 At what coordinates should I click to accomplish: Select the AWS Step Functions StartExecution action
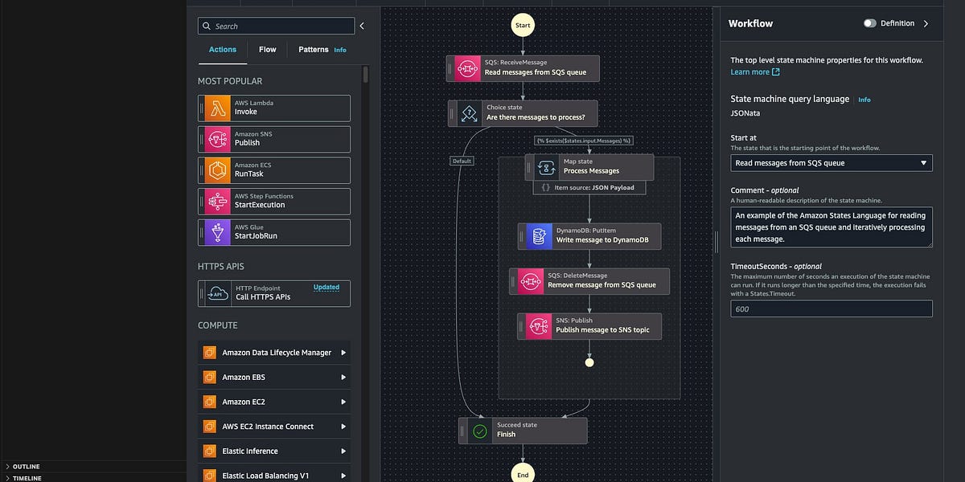[275, 201]
